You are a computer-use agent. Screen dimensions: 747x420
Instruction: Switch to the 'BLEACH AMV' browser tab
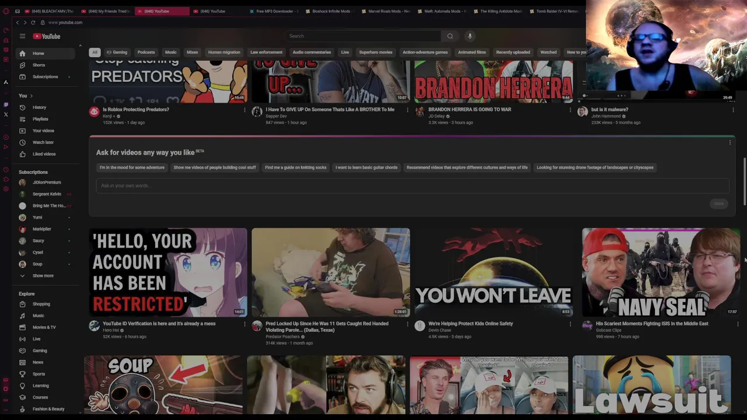pos(49,11)
